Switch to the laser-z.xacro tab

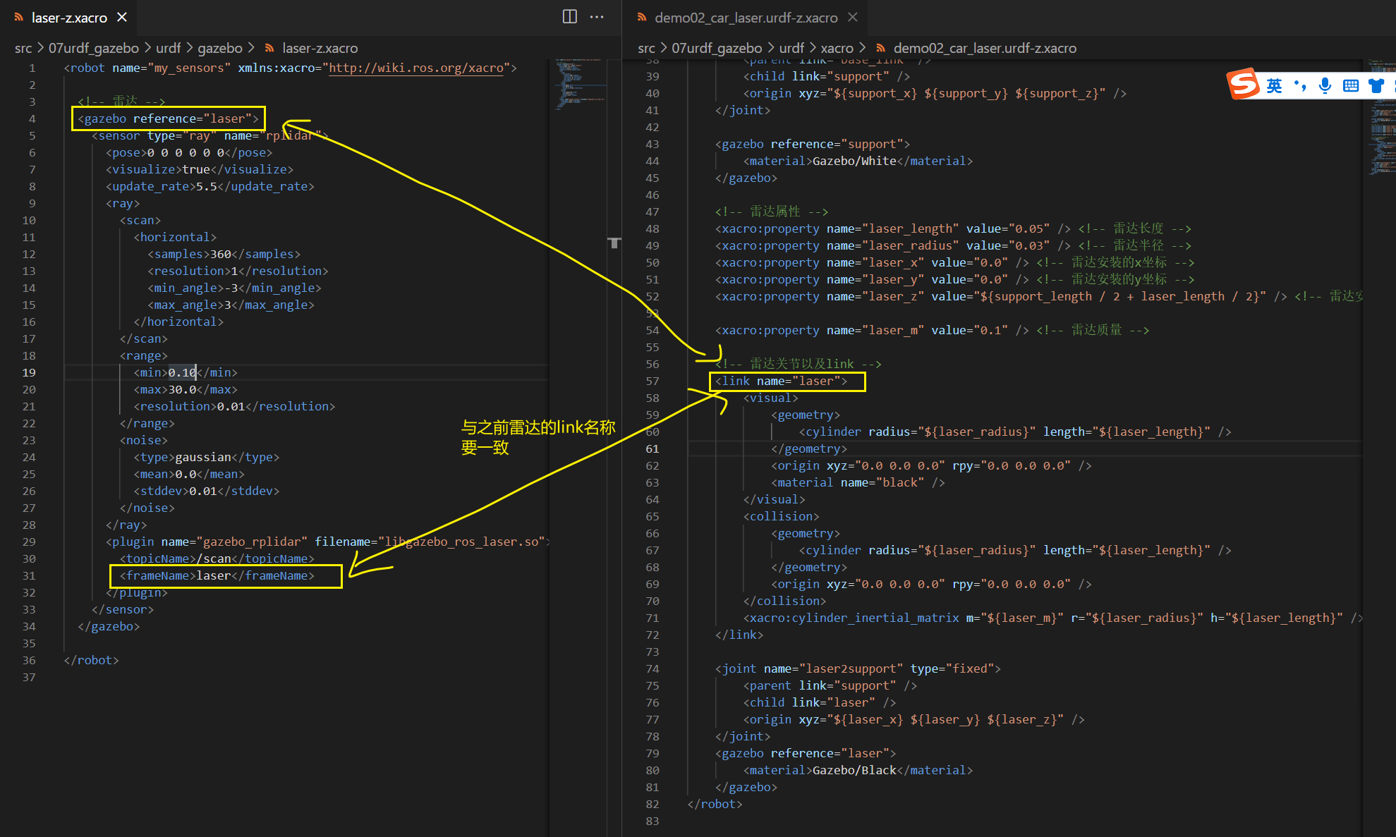tap(69, 18)
